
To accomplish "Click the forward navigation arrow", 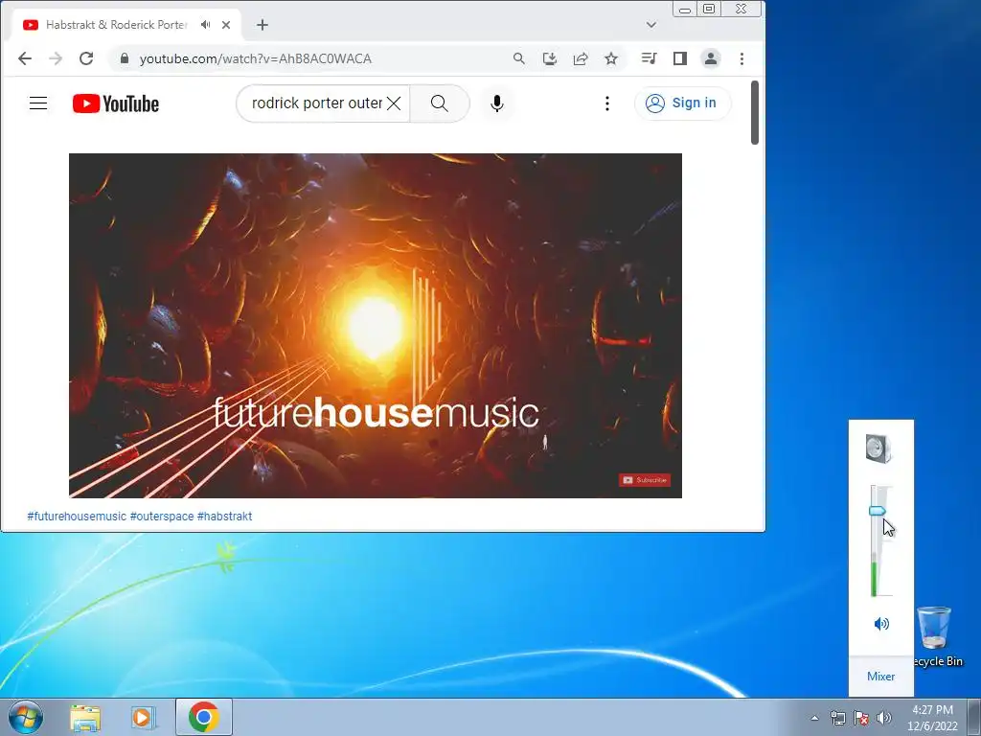I will [56, 58].
